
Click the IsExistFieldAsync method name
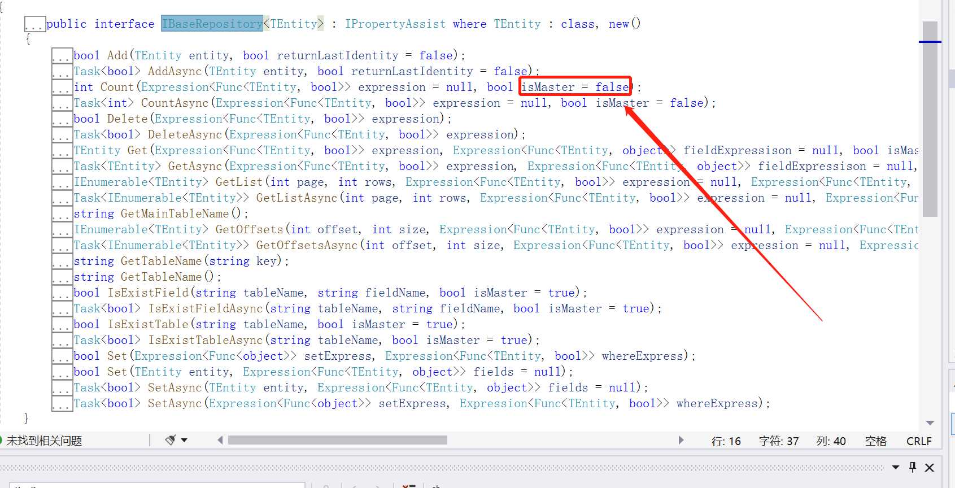point(206,308)
